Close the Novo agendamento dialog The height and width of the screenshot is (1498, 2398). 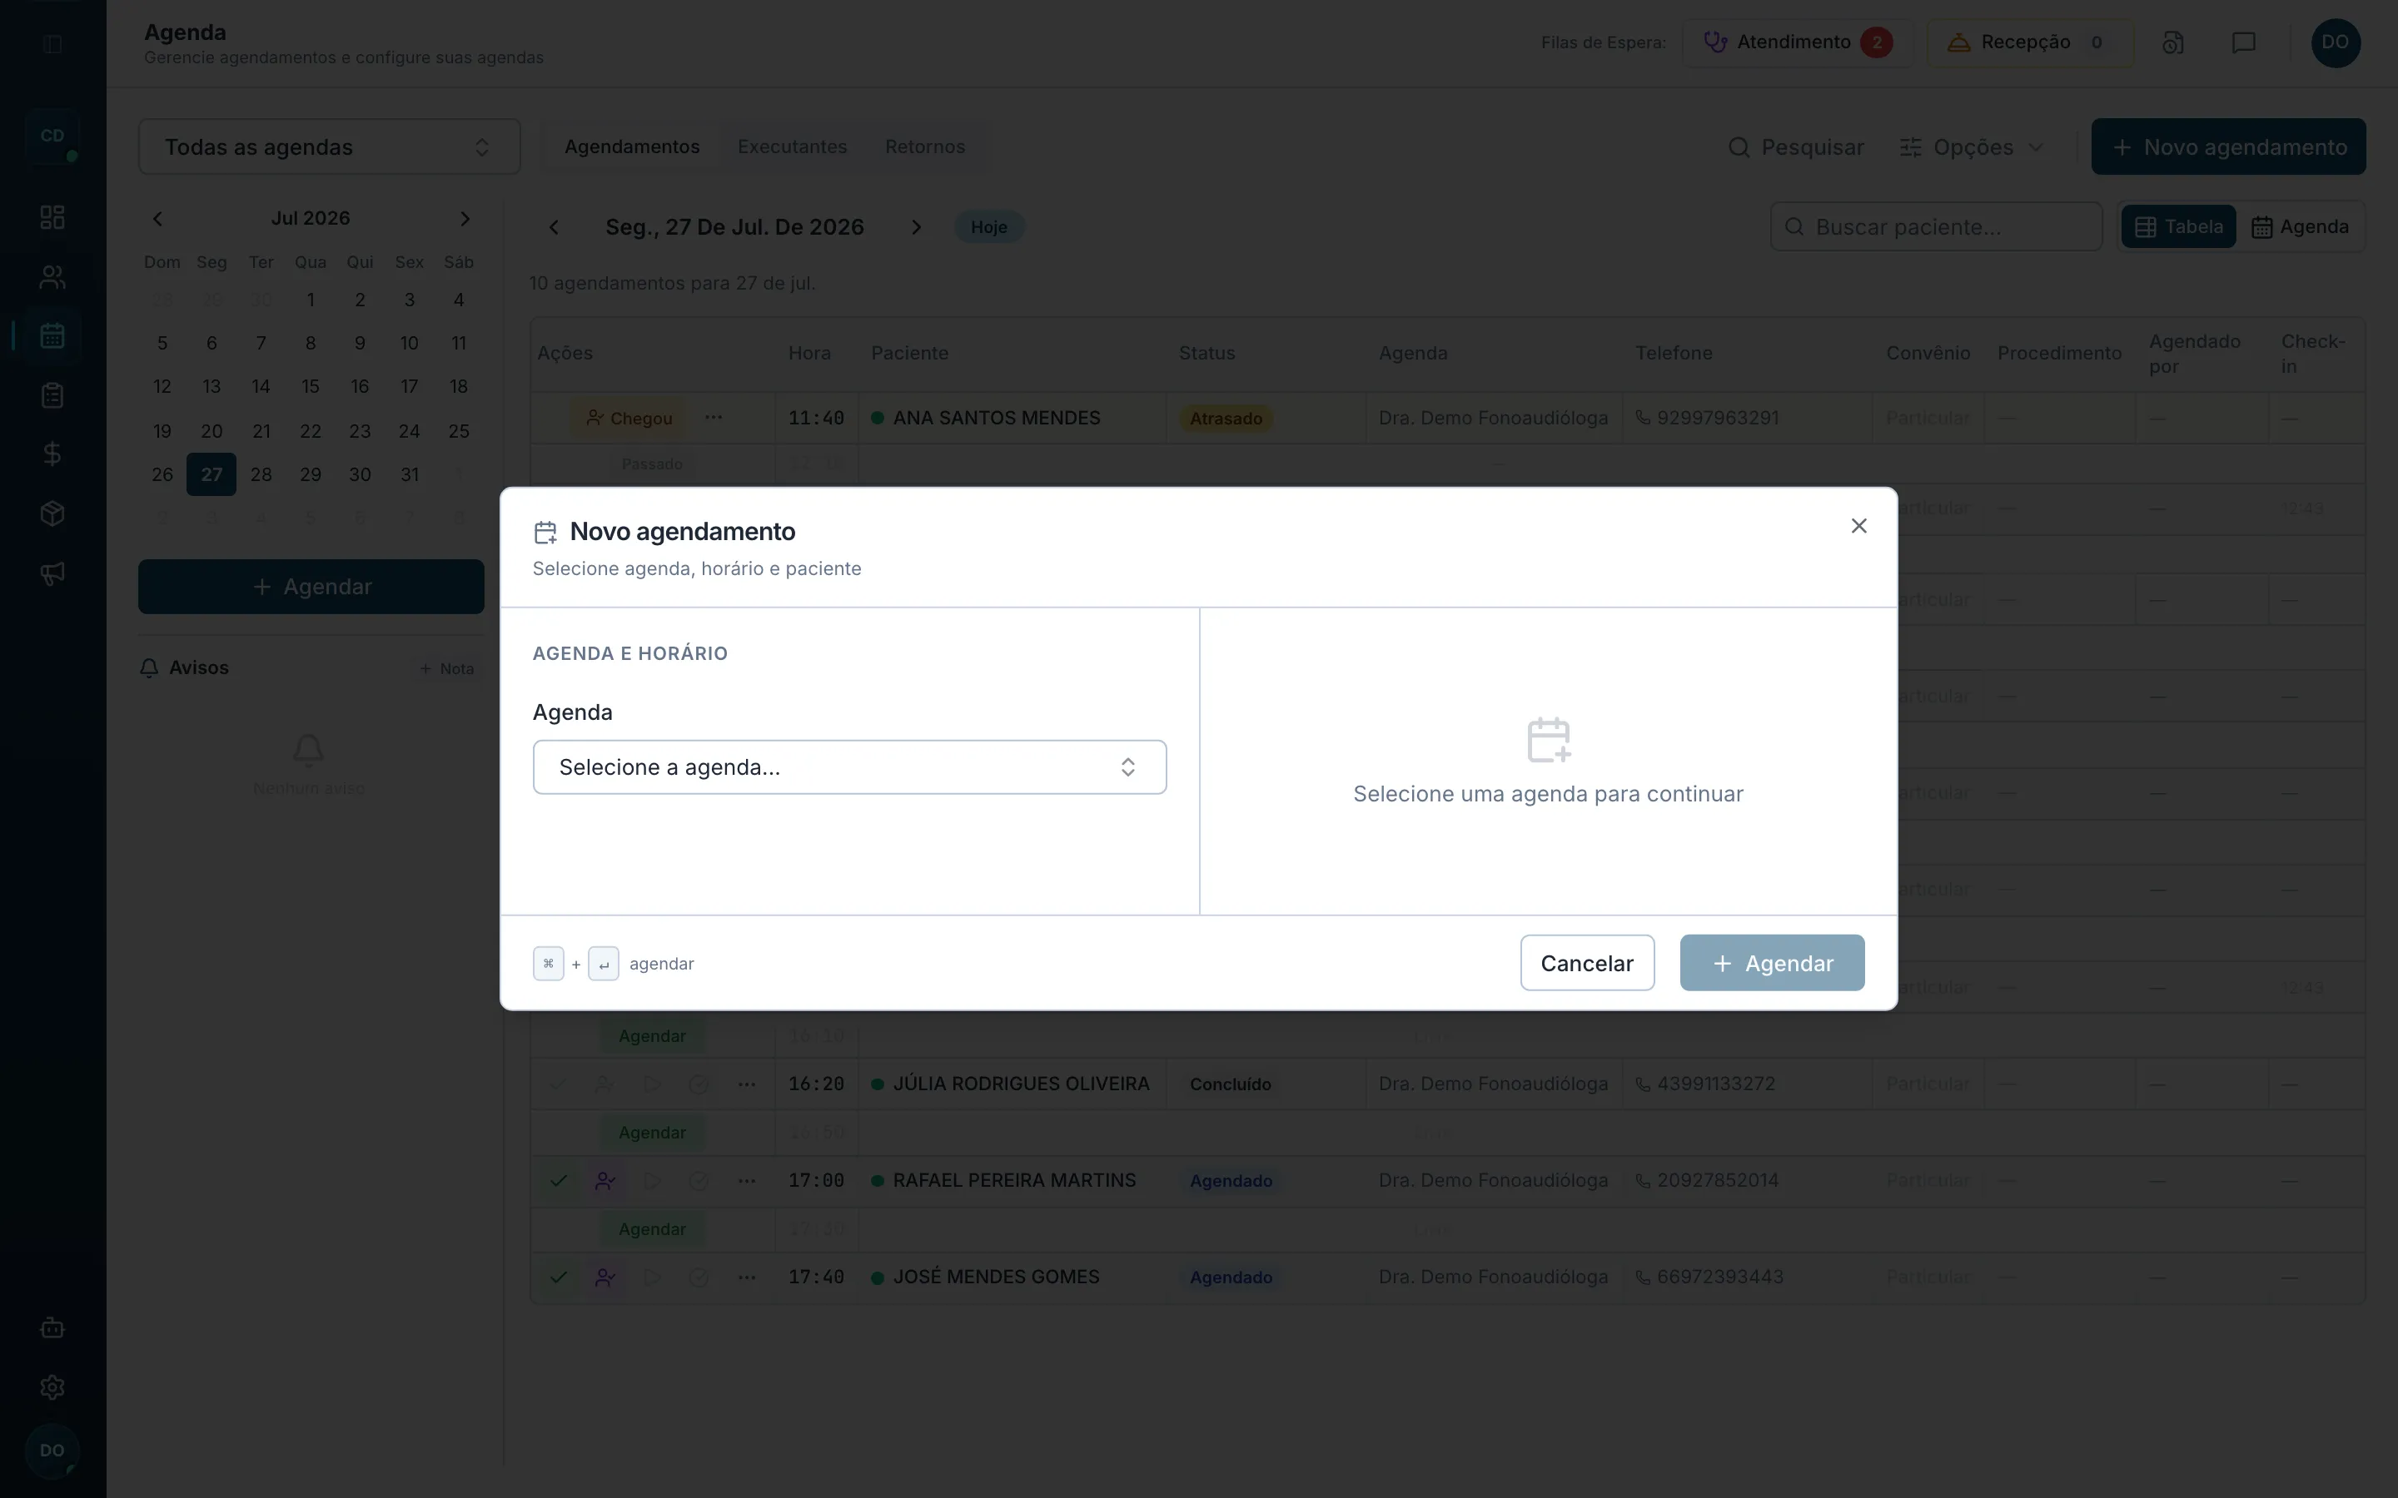pyautogui.click(x=1859, y=526)
